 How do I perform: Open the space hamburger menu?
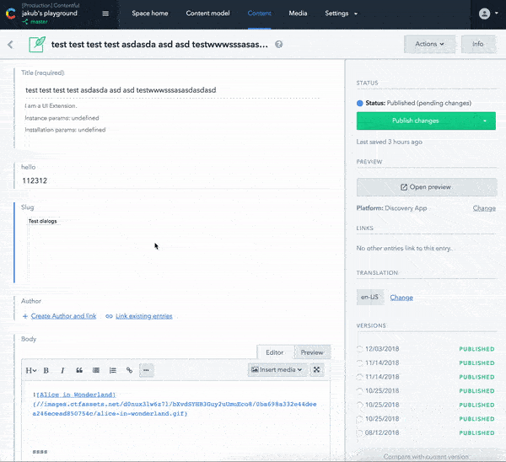105,13
